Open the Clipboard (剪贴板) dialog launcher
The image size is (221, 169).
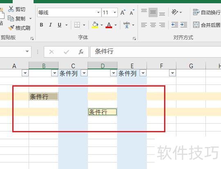coord(32,38)
